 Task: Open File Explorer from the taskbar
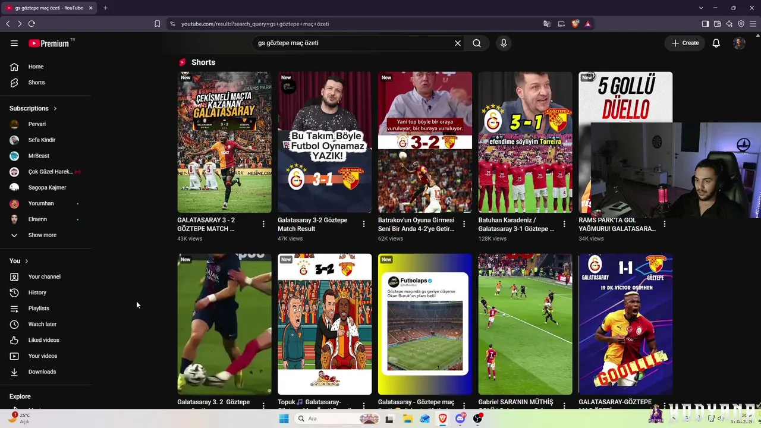coord(407,418)
